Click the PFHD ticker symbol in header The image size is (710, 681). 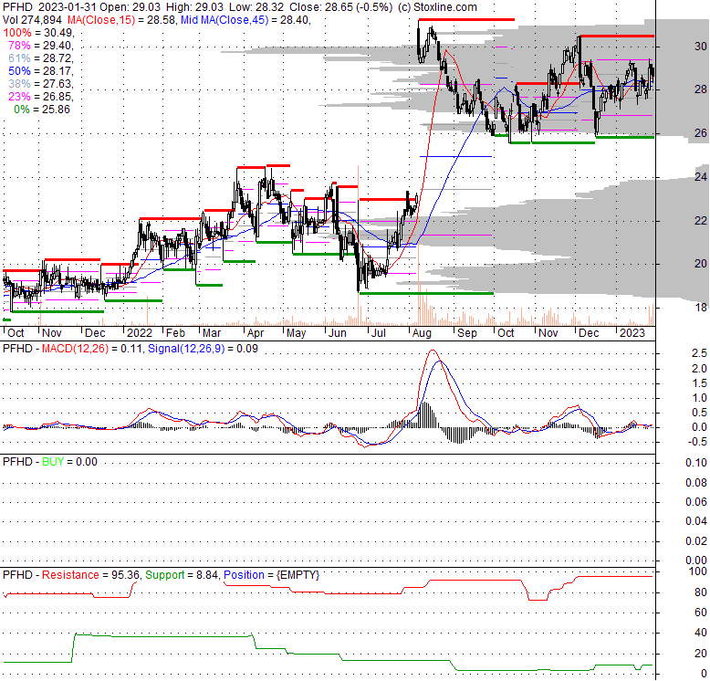[x=17, y=7]
